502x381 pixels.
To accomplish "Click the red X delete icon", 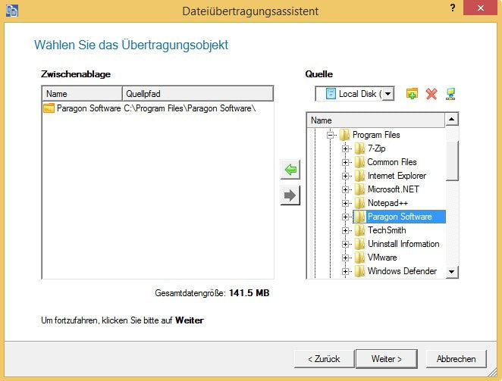I will coord(431,94).
